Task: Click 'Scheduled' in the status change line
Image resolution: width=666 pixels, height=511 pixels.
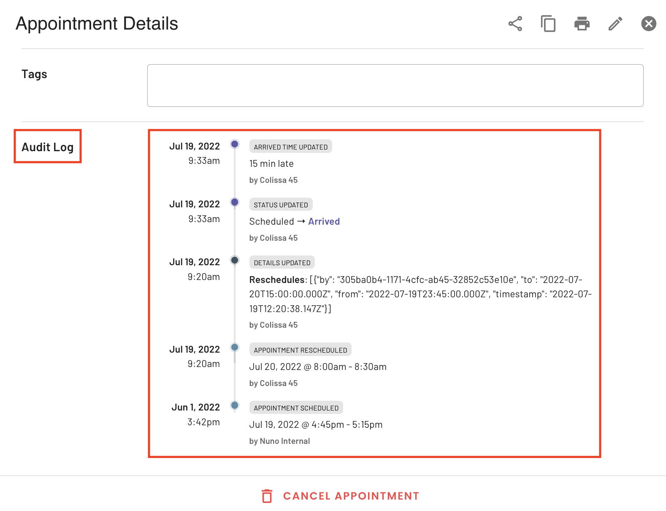Action: [271, 221]
